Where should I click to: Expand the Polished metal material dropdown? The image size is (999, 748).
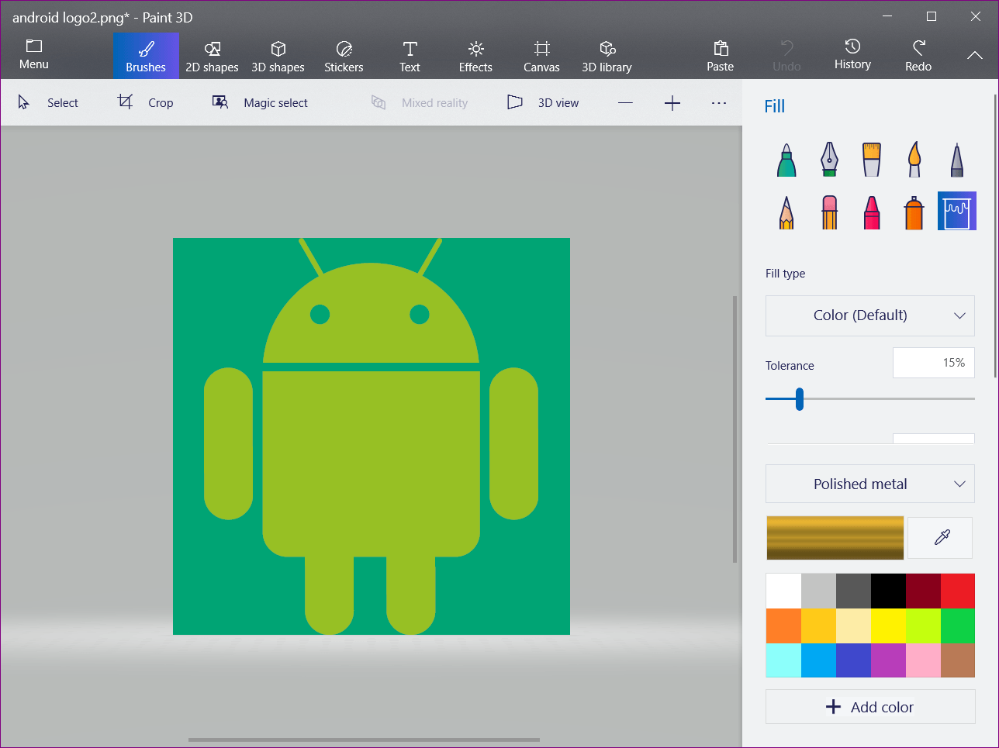[x=869, y=484]
